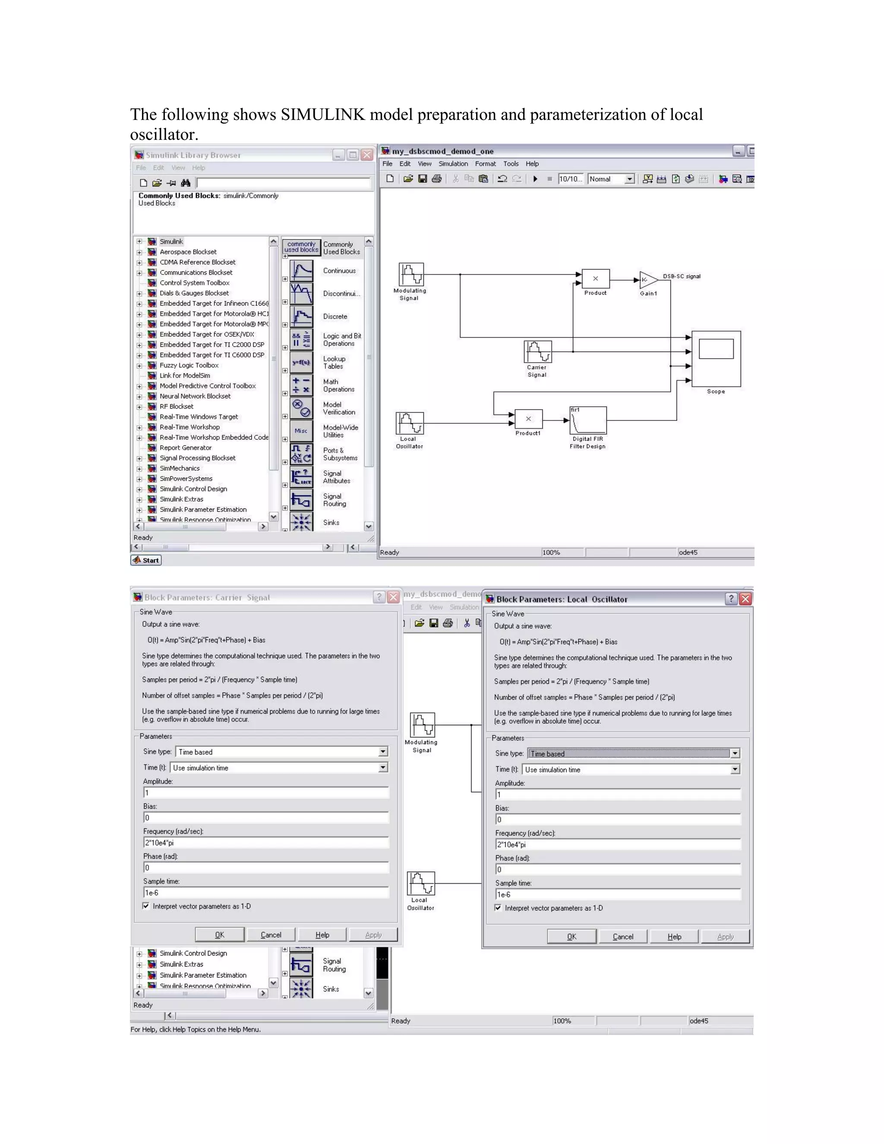Start simulation with the play button
This screenshot has width=884, height=1144.
click(535, 179)
